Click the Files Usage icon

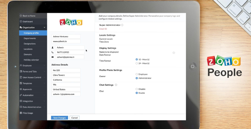[x=21, y=113]
